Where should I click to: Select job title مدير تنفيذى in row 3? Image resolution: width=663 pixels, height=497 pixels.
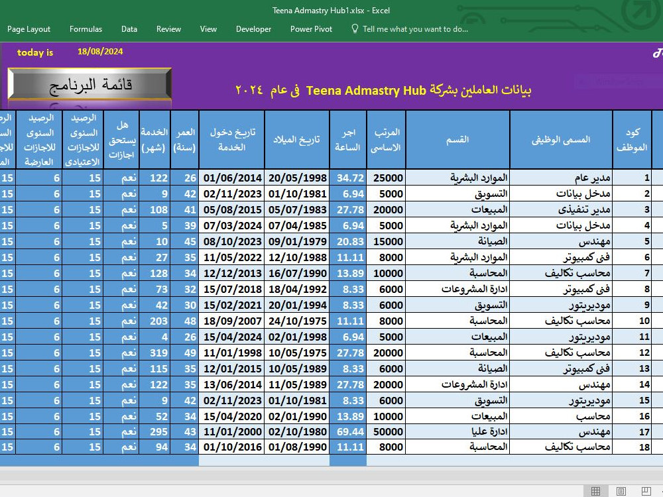[561, 209]
